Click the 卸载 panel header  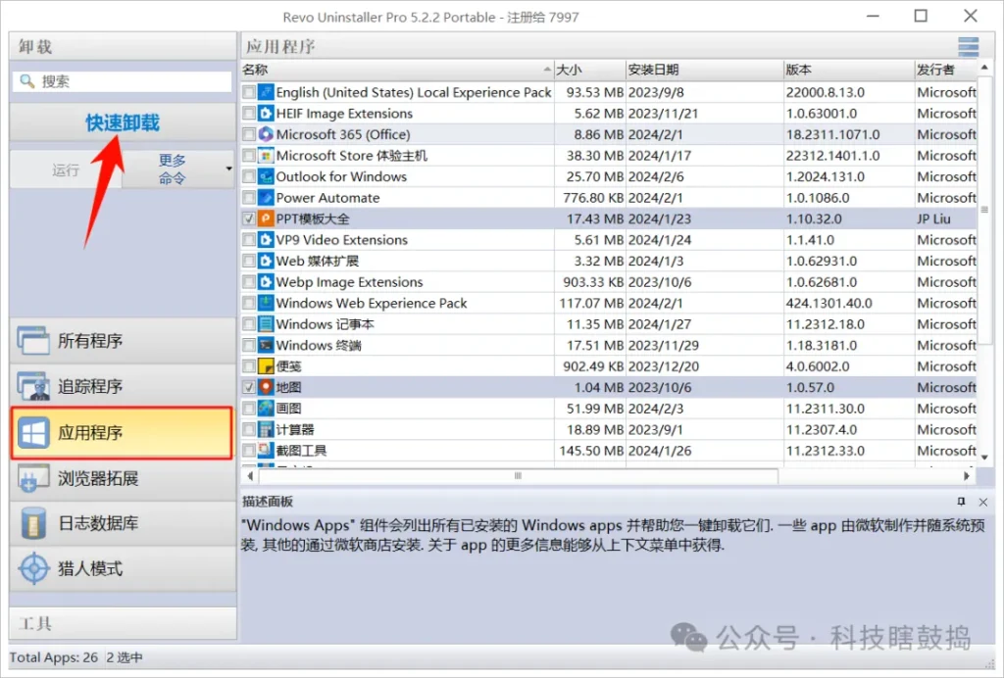[123, 47]
